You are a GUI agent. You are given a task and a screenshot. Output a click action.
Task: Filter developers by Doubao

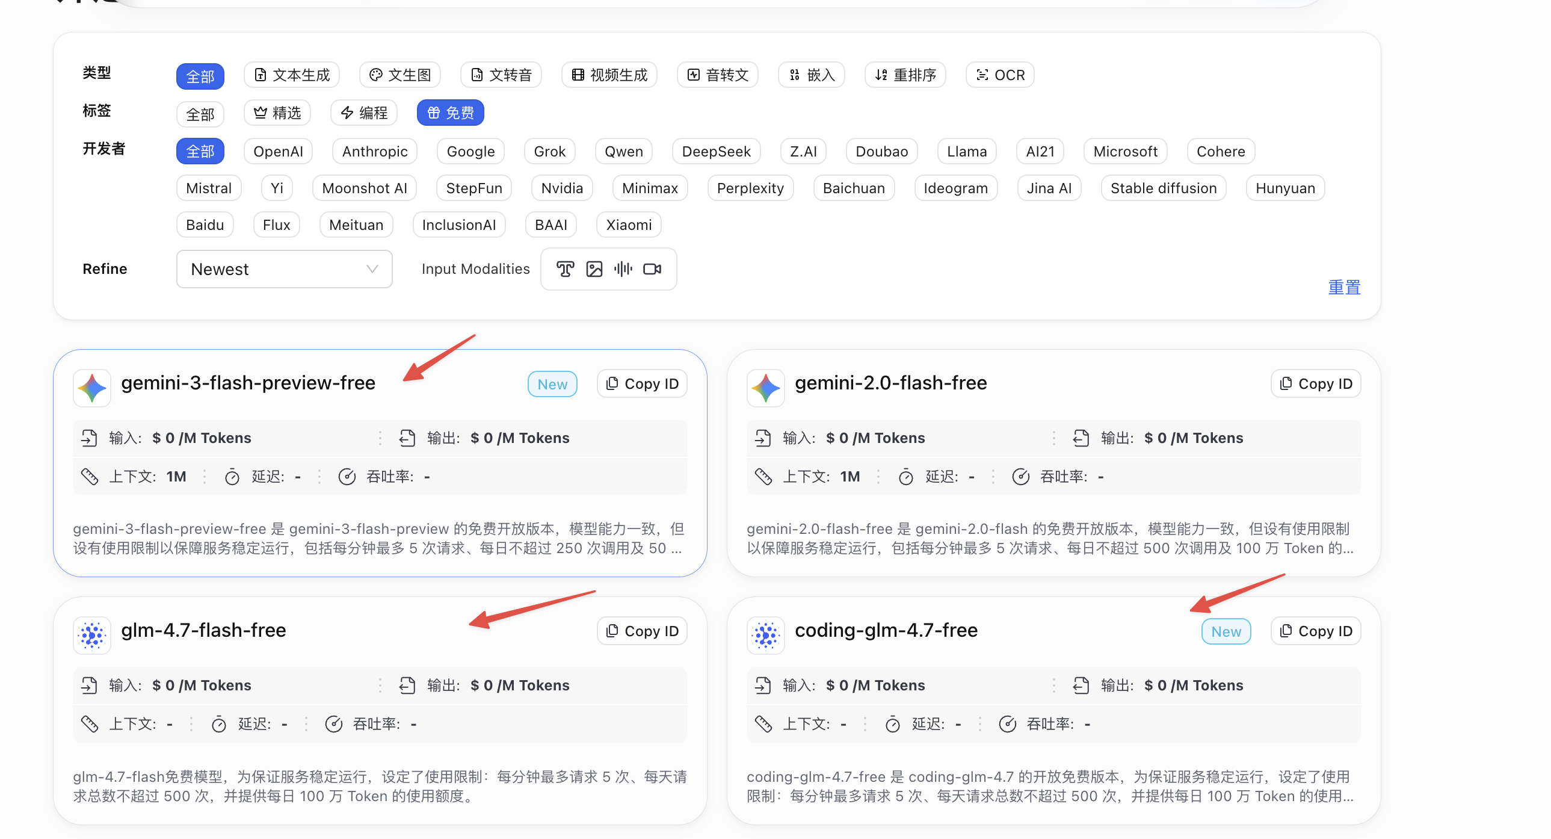point(881,150)
